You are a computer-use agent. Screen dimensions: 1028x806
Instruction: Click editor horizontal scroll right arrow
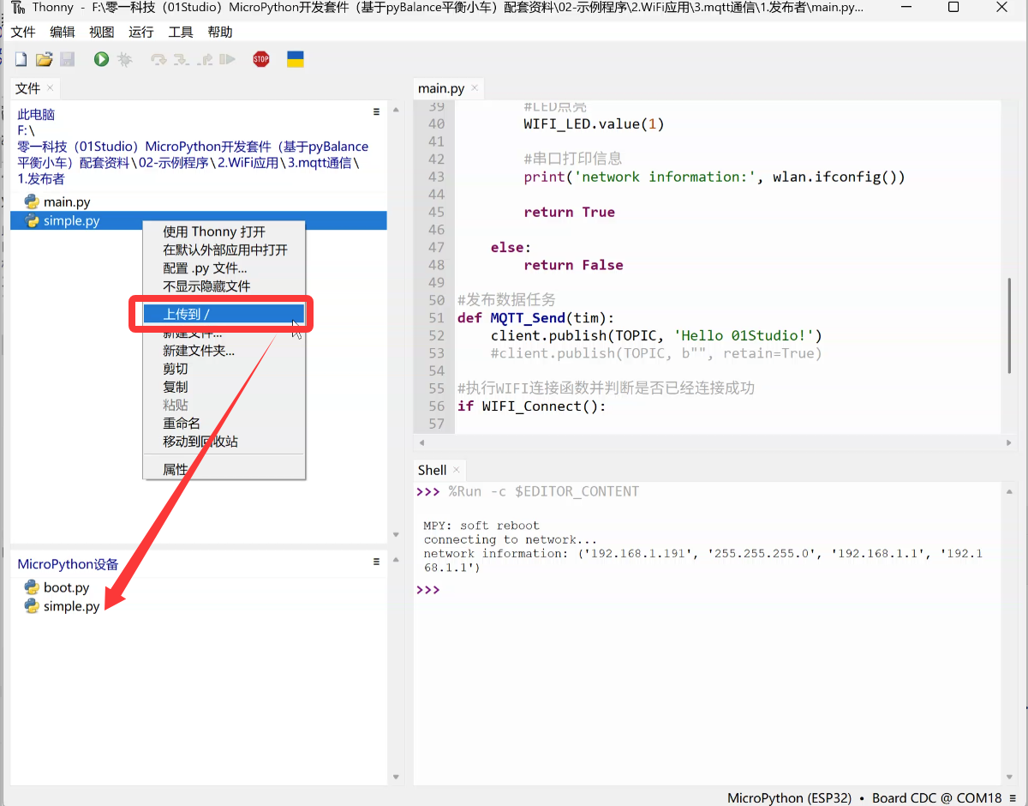coord(1008,443)
